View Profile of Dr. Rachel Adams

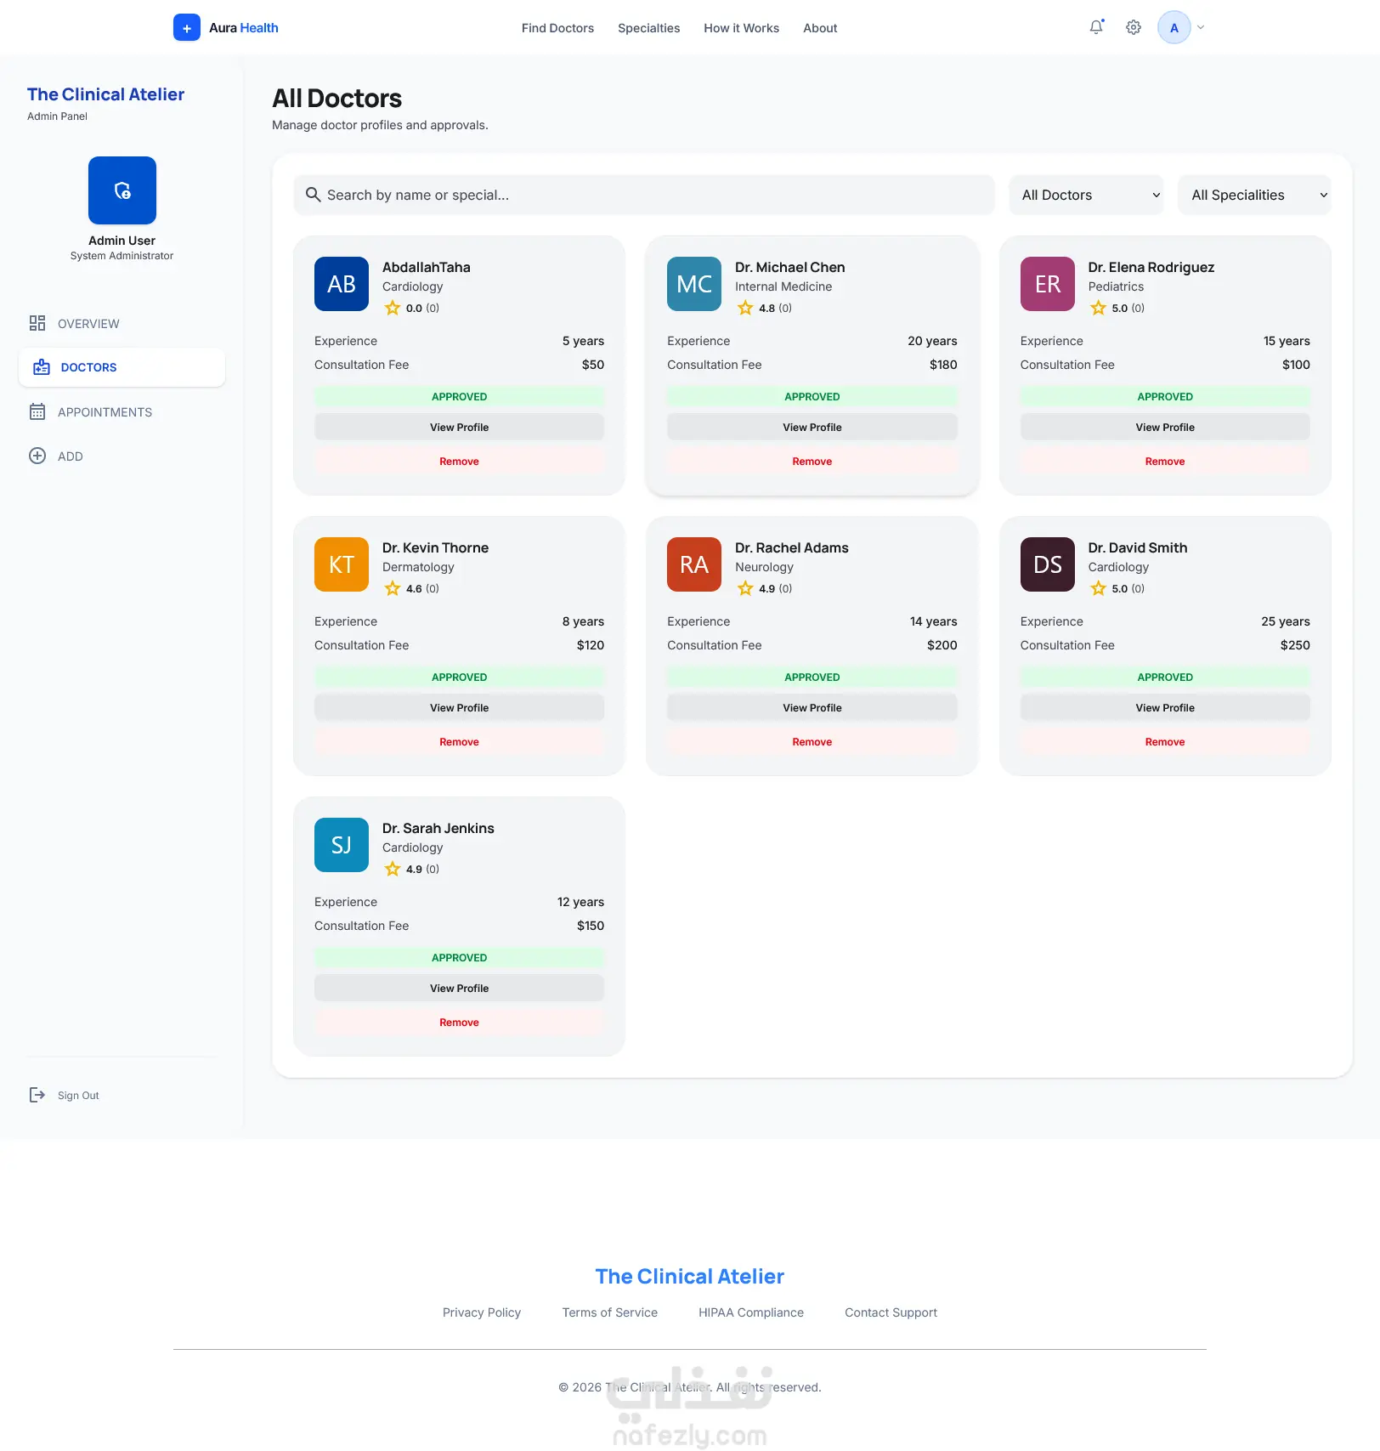(812, 707)
